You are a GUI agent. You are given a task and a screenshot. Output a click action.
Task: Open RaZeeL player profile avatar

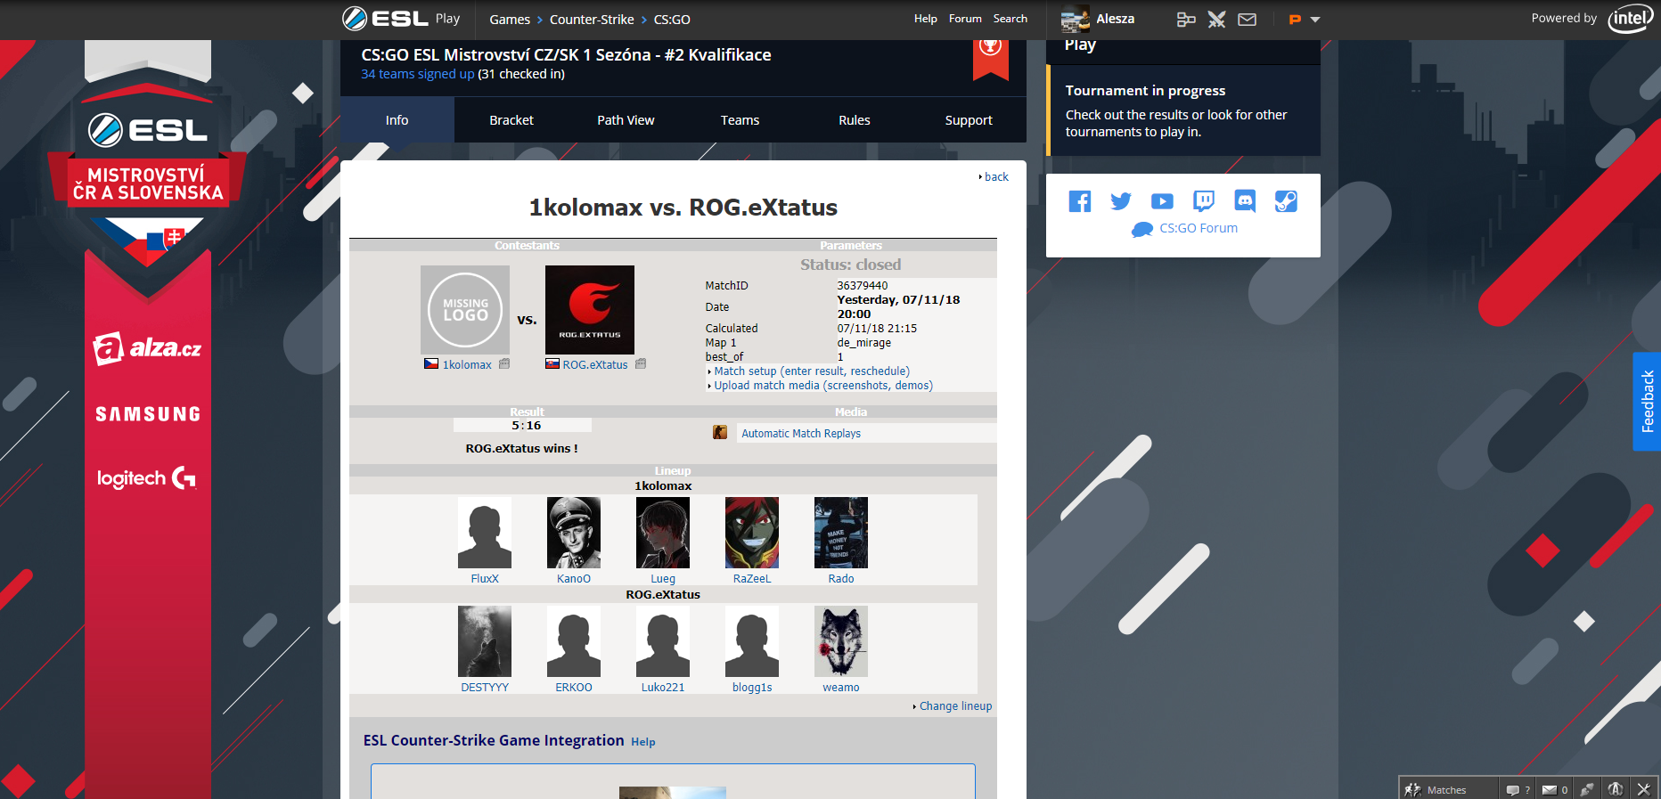tap(752, 533)
